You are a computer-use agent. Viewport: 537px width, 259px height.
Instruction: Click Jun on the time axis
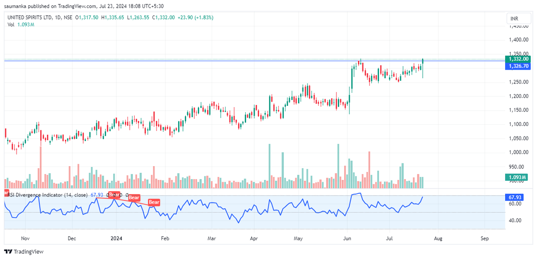[x=347, y=238]
